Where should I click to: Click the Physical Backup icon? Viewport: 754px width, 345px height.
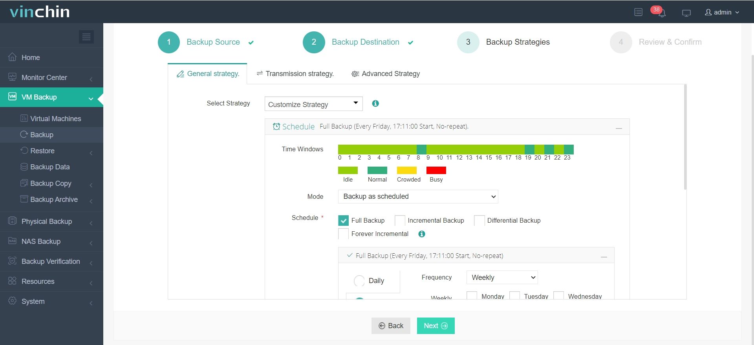(x=12, y=221)
